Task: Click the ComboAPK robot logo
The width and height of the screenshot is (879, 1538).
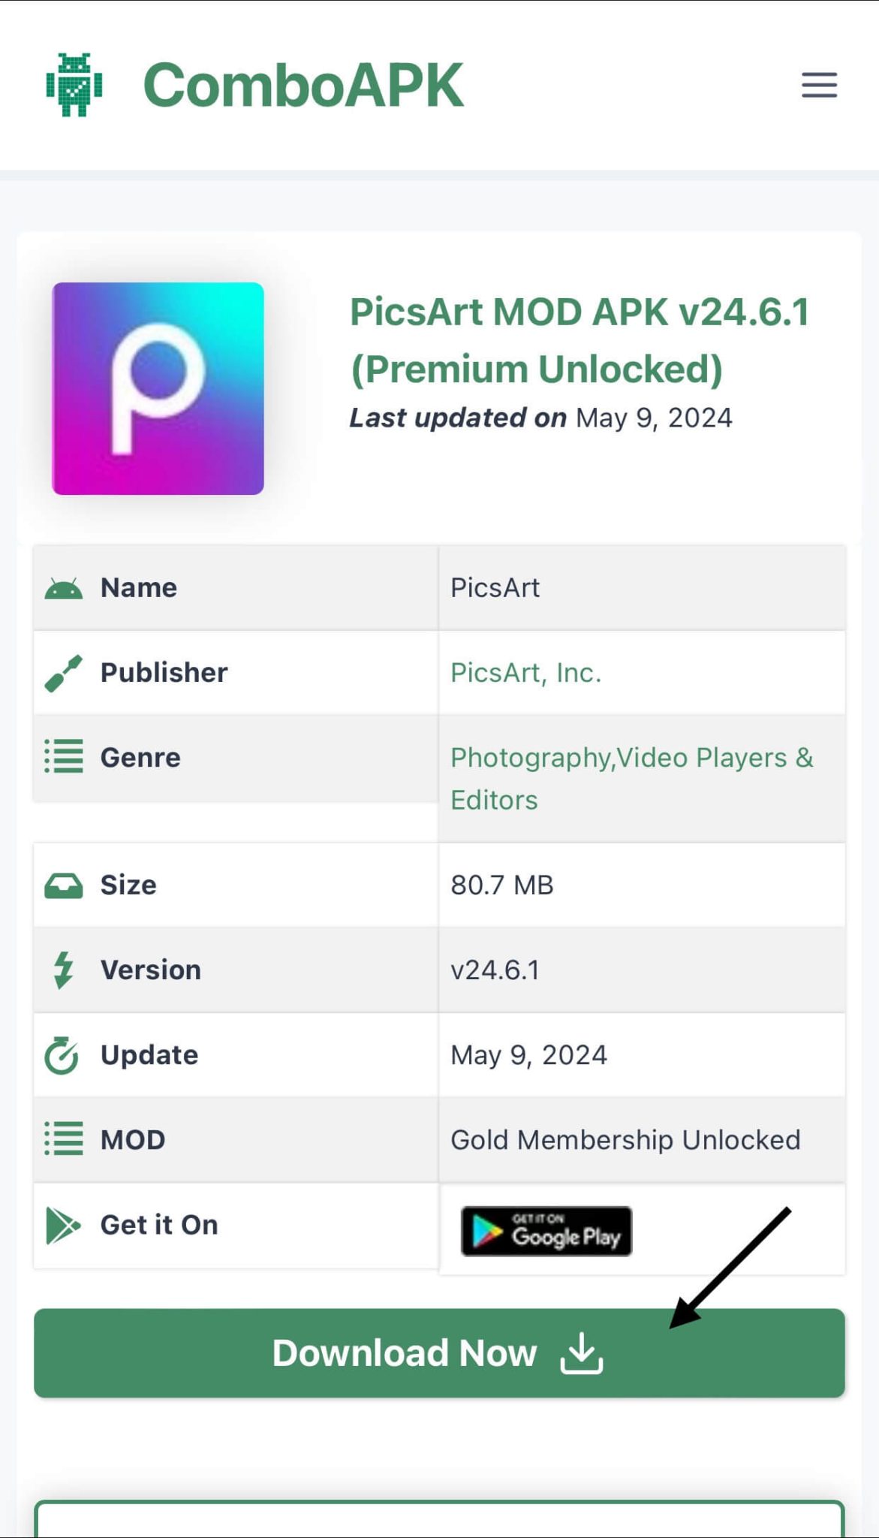Action: pos(74,85)
